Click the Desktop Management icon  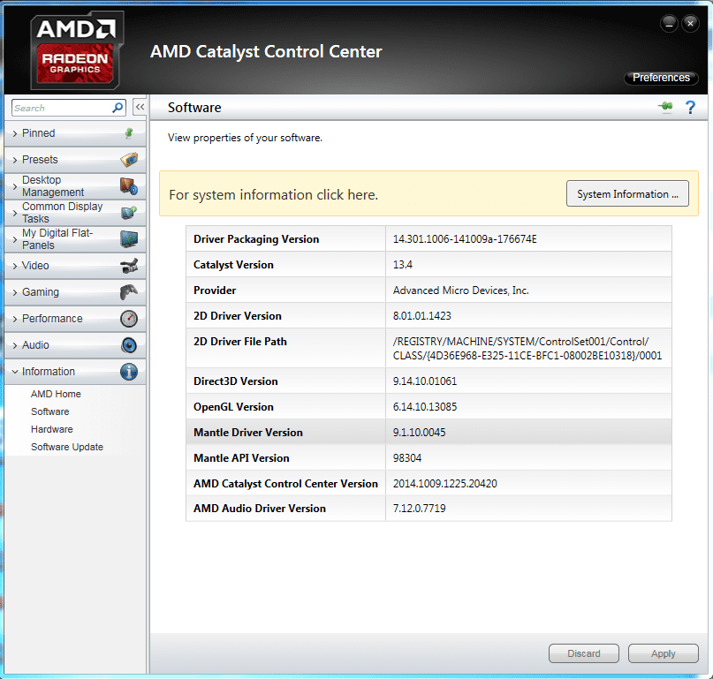coord(129,186)
